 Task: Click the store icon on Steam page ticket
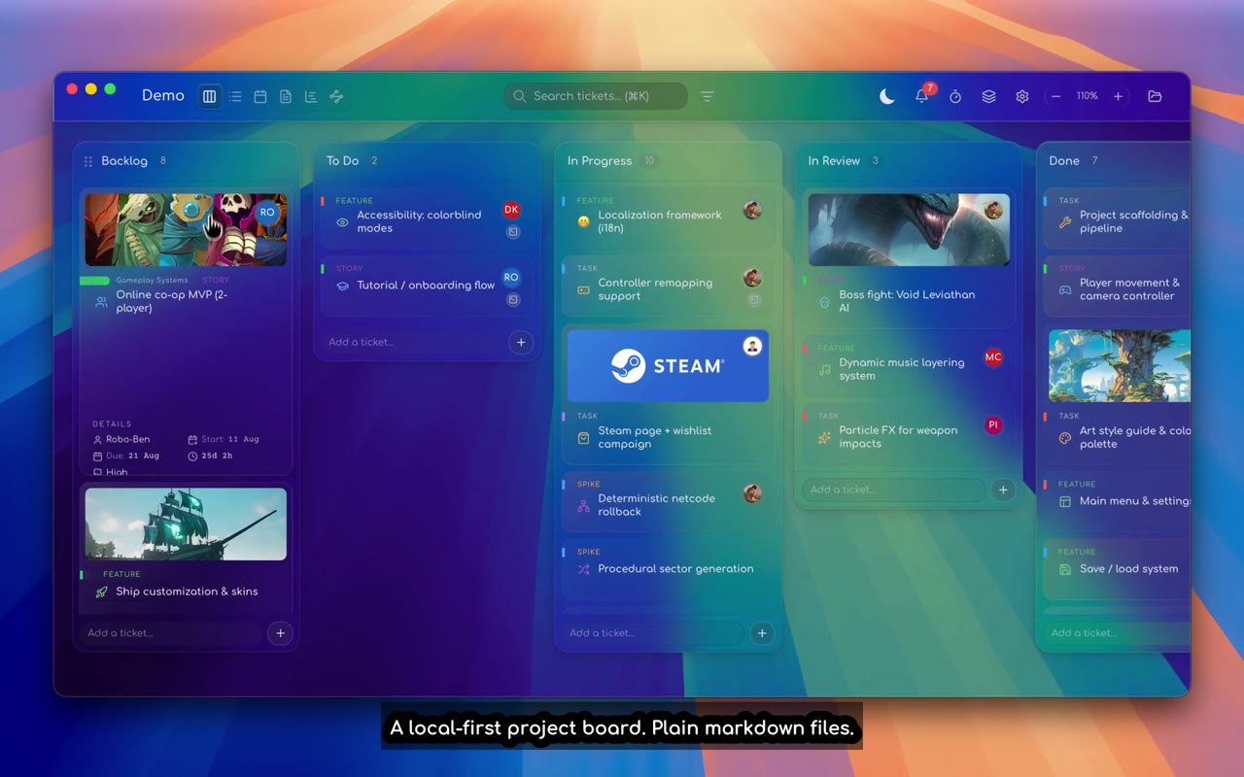583,438
